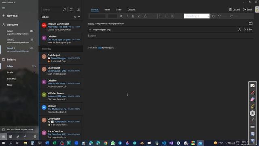Switch to the Draw tab
The width and height of the screenshot is (259, 146).
(x=119, y=10)
